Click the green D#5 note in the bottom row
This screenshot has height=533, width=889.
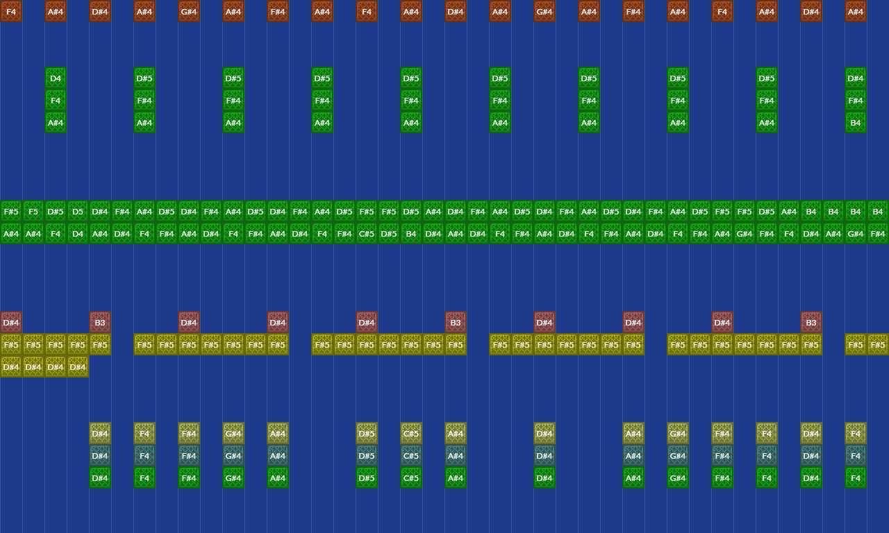[x=367, y=477]
